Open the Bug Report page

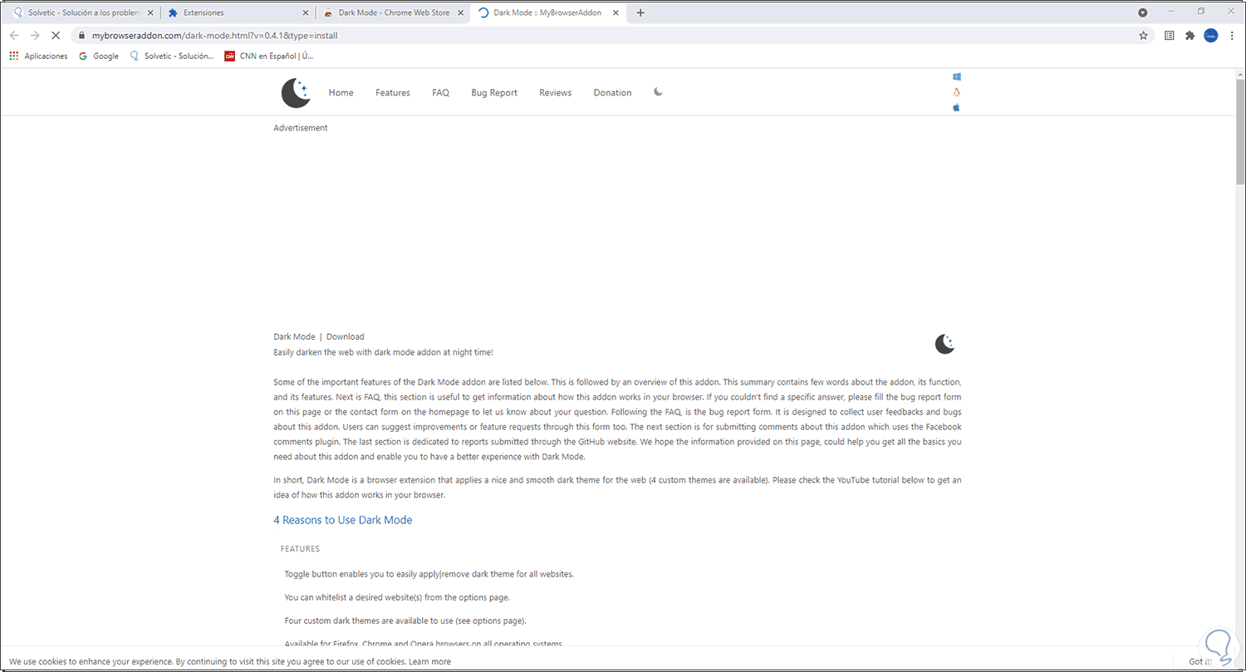click(x=494, y=93)
